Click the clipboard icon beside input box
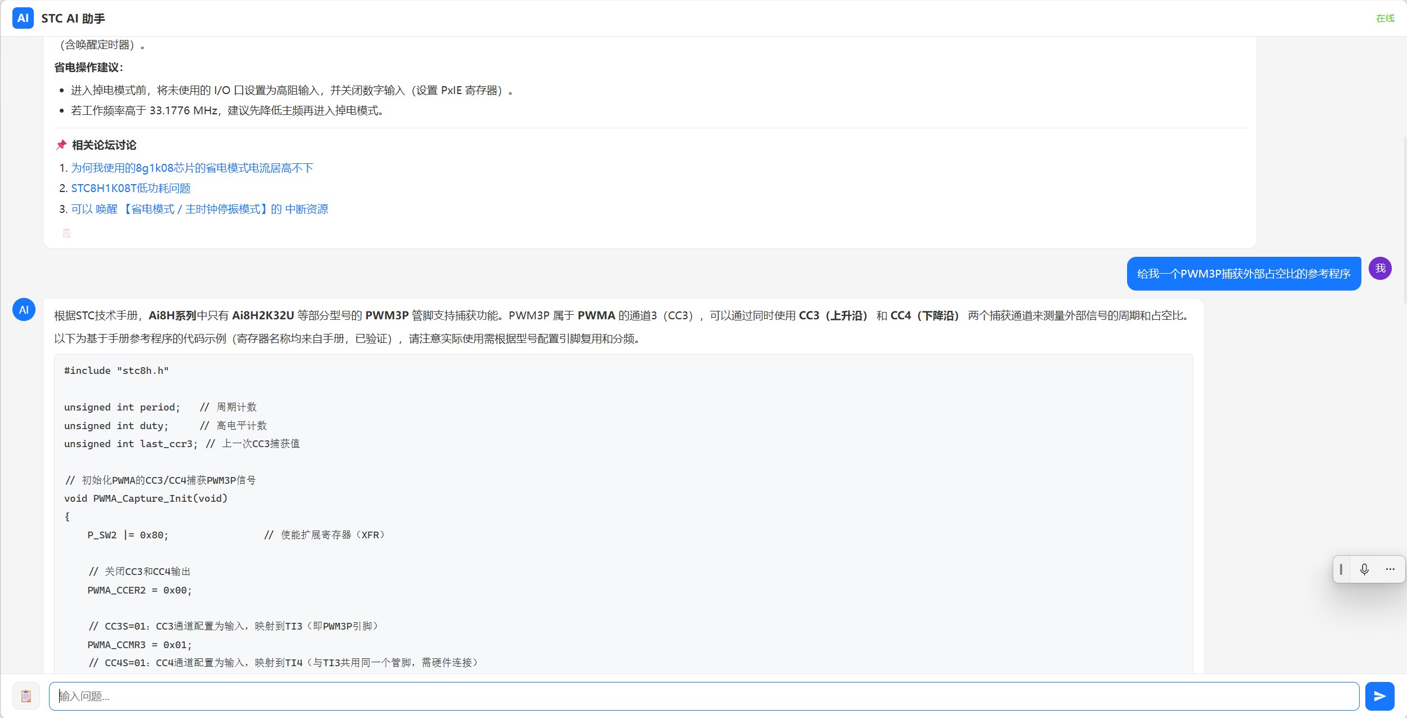1407x718 pixels. click(26, 697)
